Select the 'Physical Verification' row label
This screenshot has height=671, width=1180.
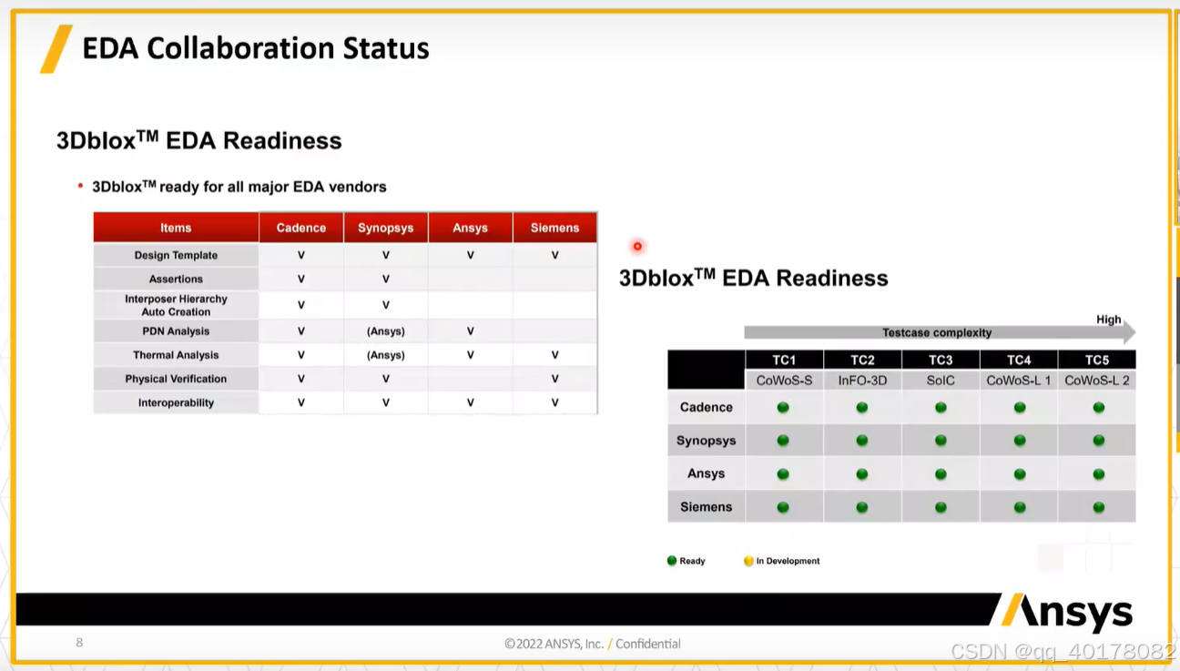[176, 379]
